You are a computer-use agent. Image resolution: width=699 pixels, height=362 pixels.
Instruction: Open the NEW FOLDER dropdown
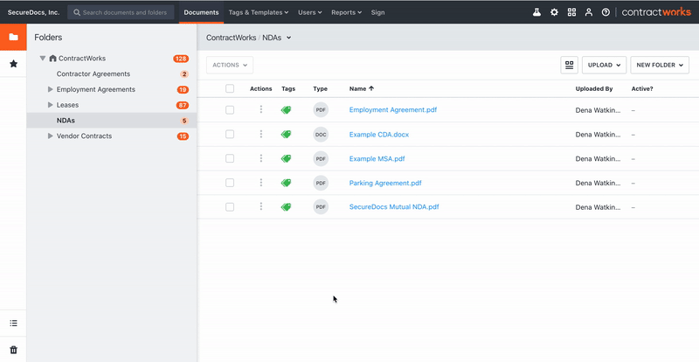tap(660, 66)
